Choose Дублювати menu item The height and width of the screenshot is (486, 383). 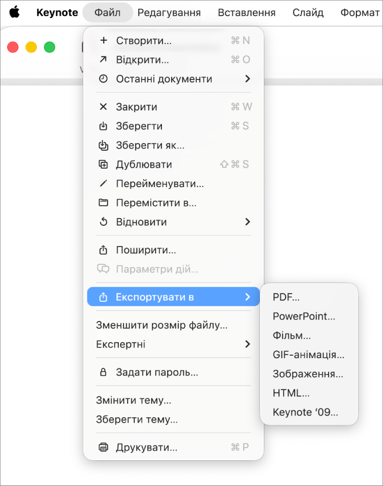[174, 164]
